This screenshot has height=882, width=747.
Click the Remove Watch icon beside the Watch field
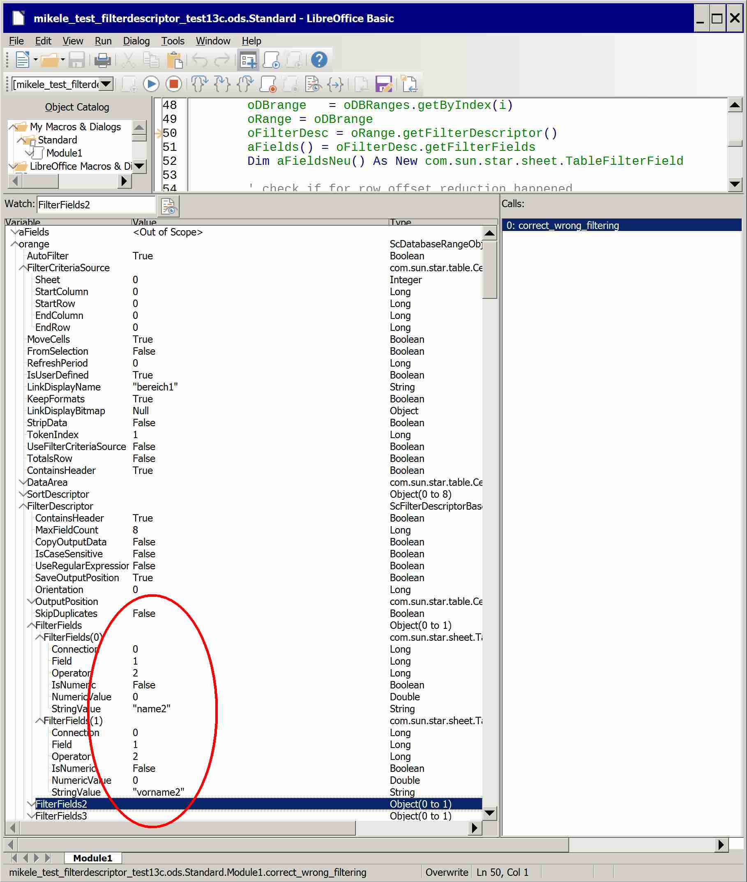point(168,206)
